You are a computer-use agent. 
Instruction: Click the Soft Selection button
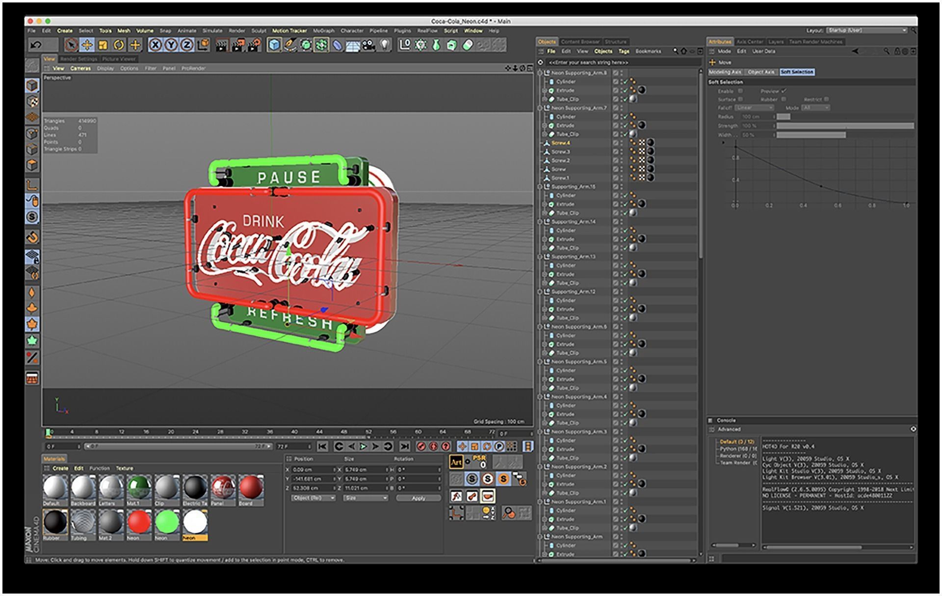[797, 72]
